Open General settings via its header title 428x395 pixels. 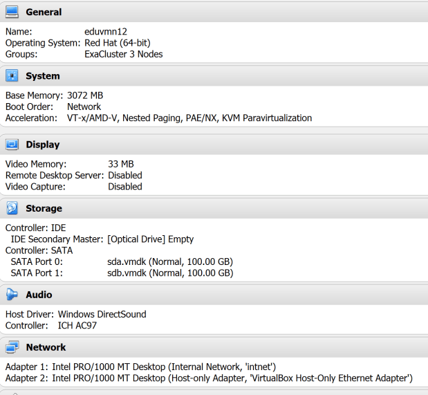pyautogui.click(x=44, y=12)
